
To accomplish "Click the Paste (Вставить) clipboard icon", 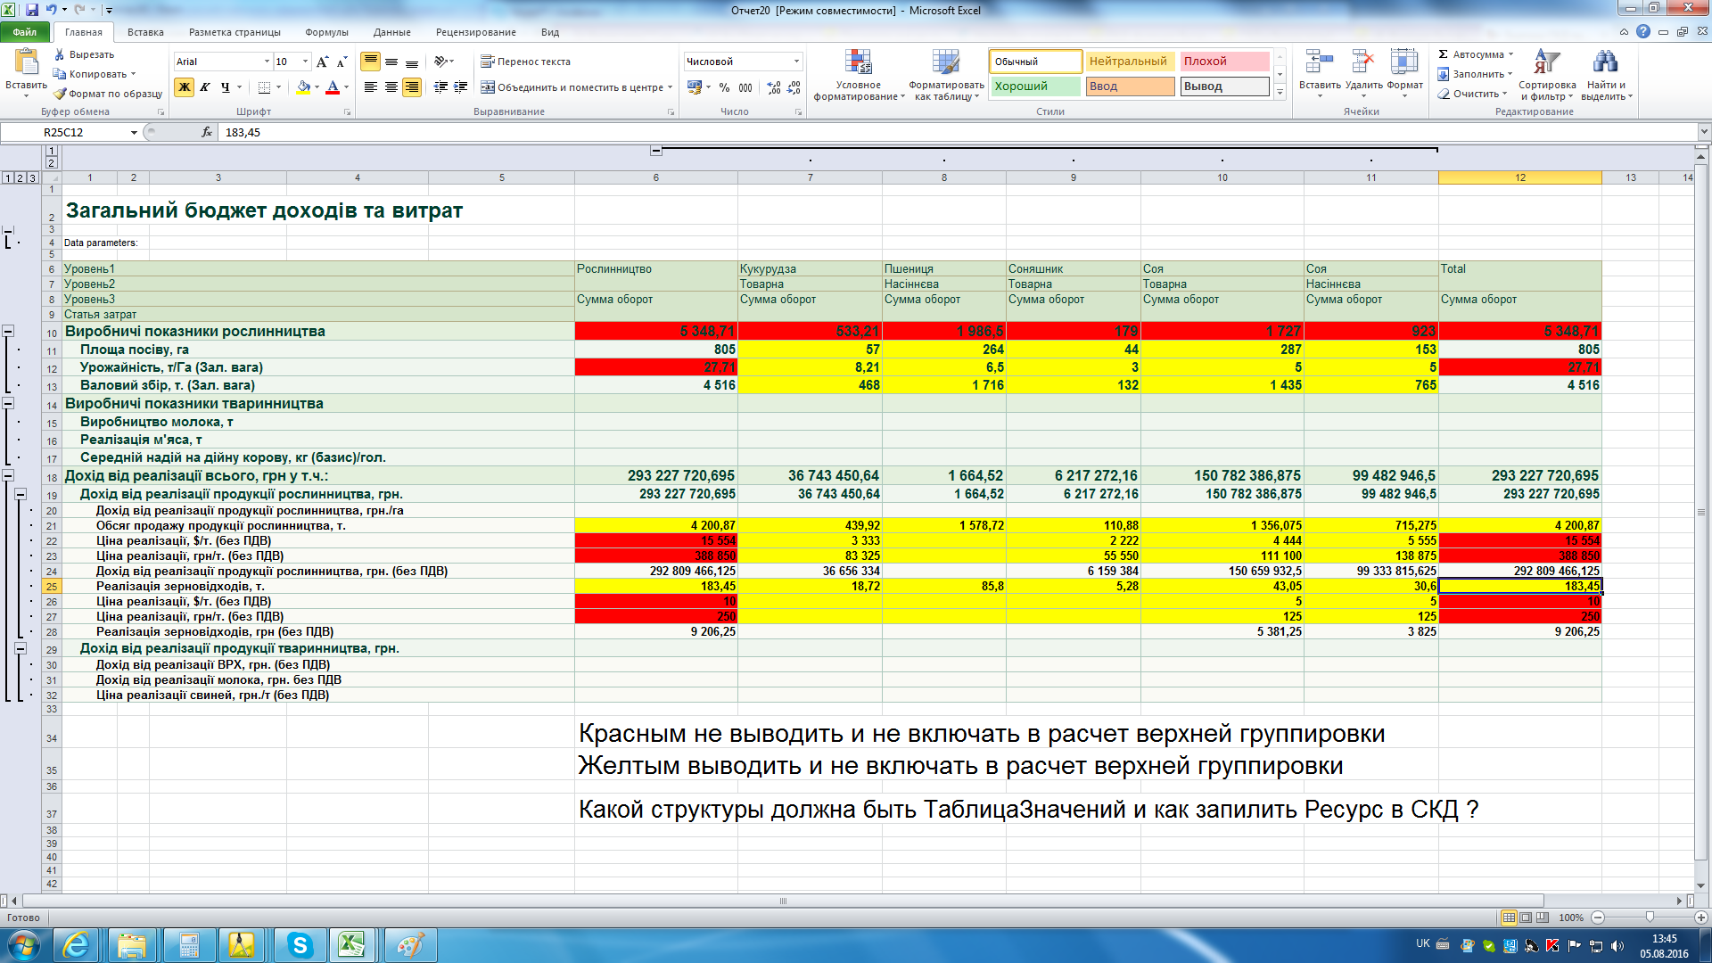I will [x=26, y=62].
